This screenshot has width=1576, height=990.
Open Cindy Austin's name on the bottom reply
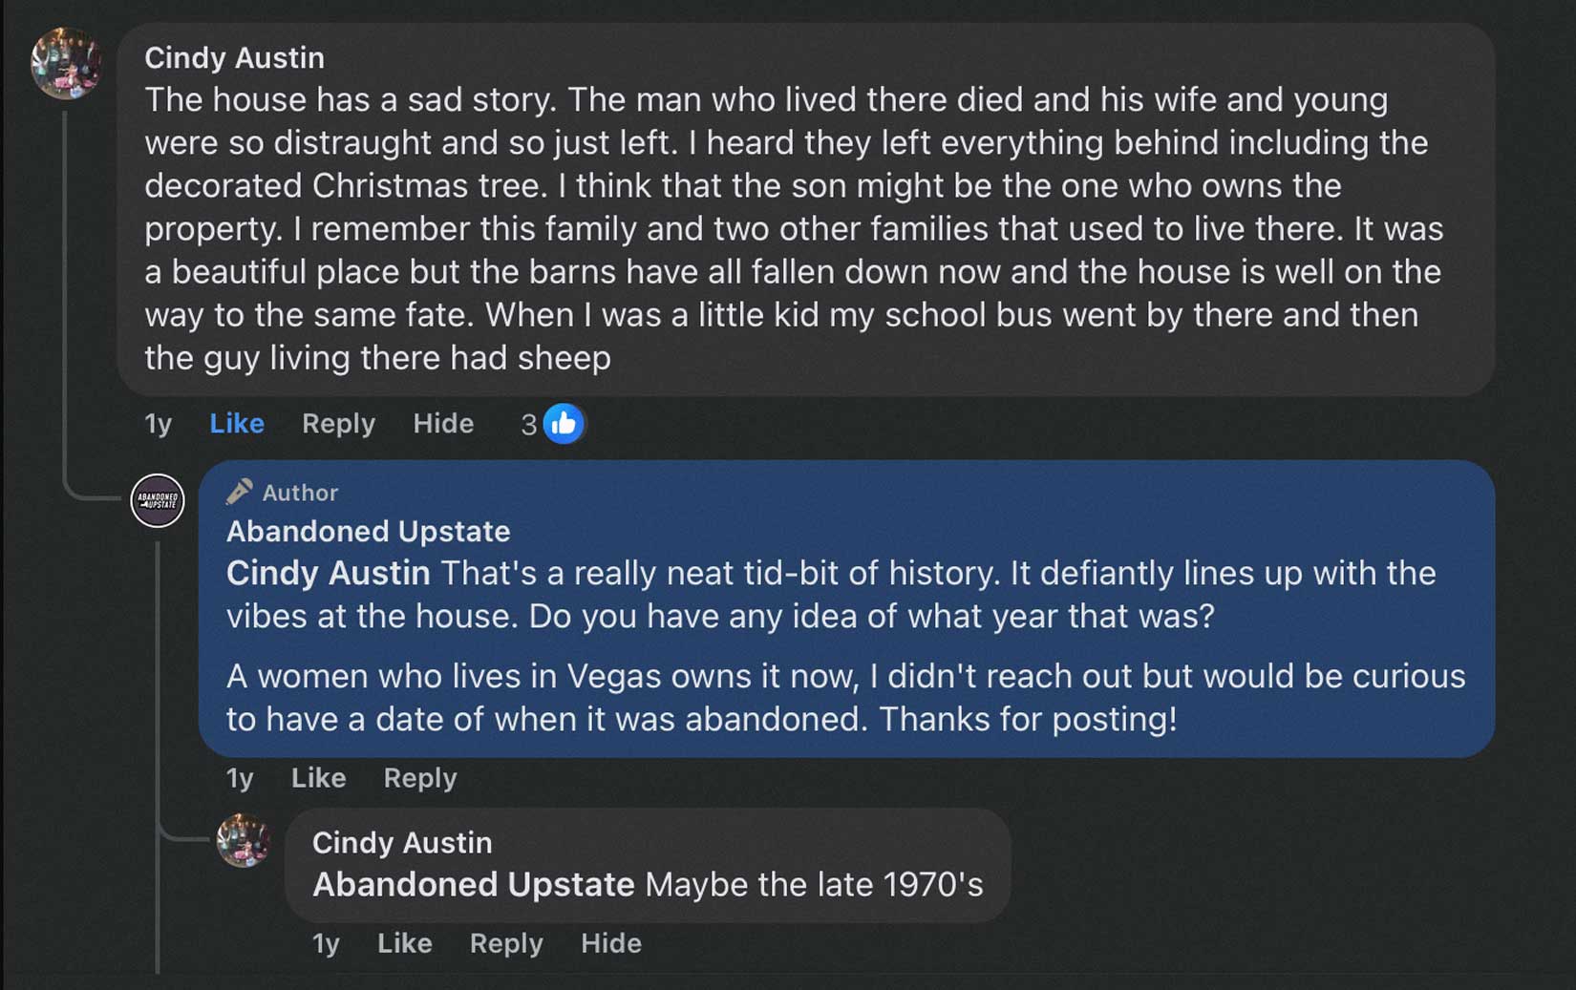(401, 842)
